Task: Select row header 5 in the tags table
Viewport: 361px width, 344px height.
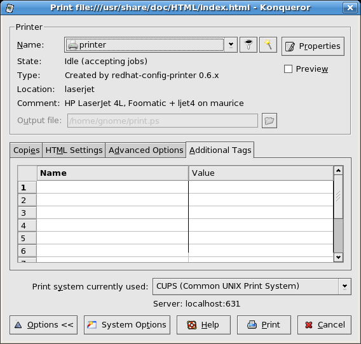Action: coord(27,238)
